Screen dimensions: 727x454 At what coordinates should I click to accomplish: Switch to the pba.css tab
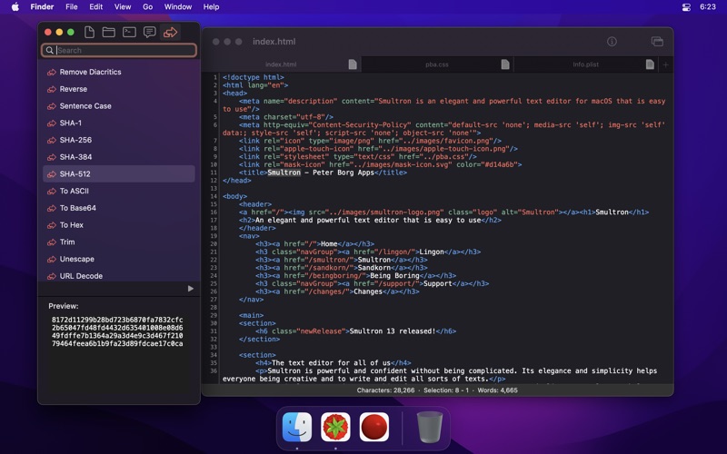pyautogui.click(x=437, y=64)
